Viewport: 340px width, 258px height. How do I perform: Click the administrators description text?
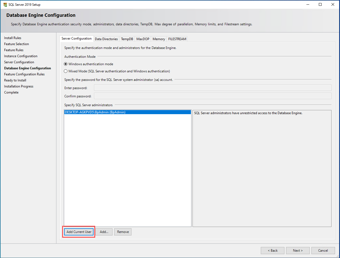pyautogui.click(x=248, y=113)
